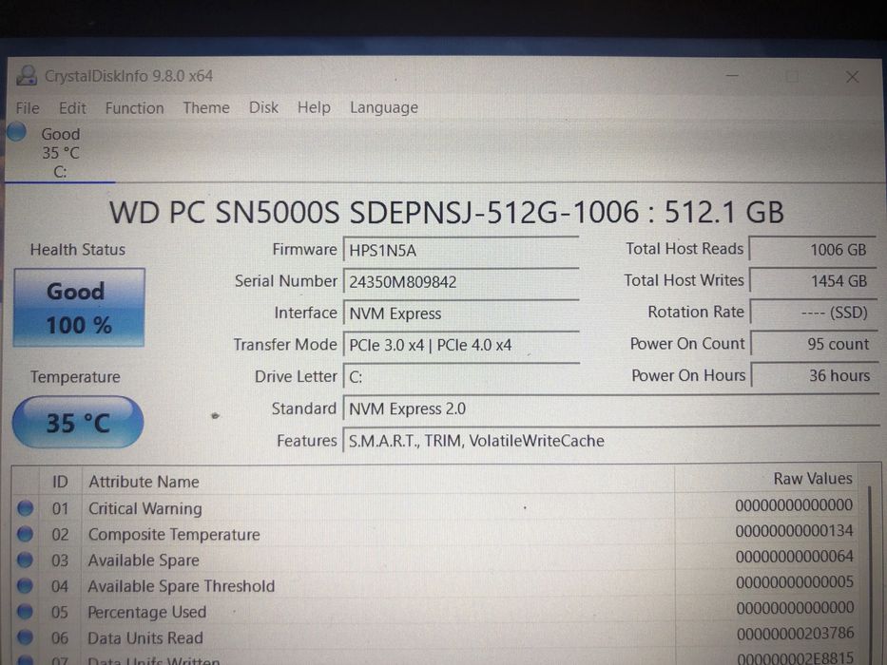
Task: Click the Good 100 % health status button
Action: click(79, 307)
